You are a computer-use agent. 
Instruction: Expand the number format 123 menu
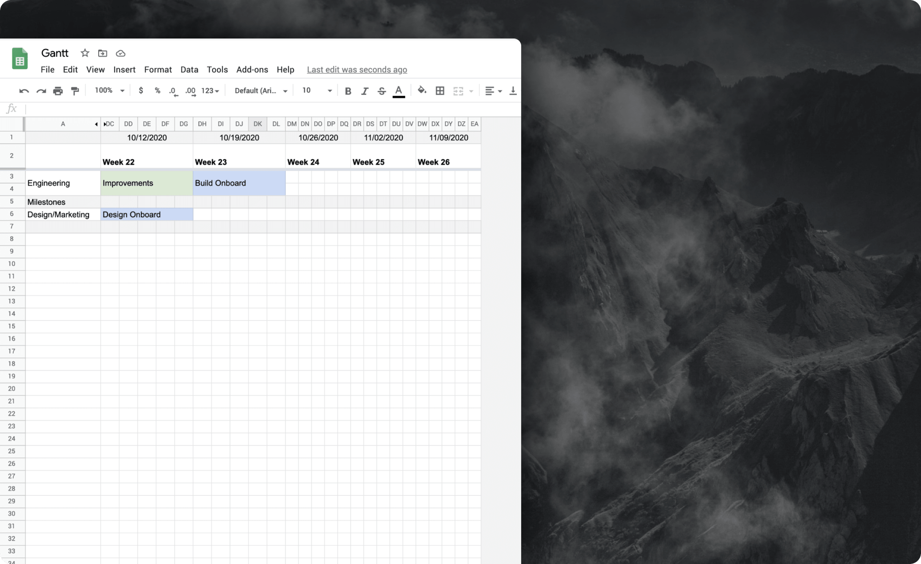coord(208,90)
